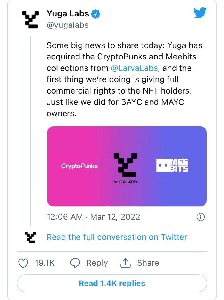Viewport: 224px width, 300px height.
Task: Like the tweet with the heart icon
Action: coord(23,263)
